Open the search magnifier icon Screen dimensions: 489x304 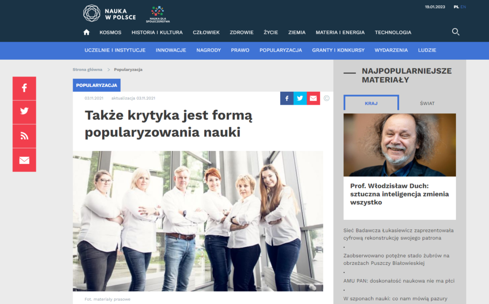[456, 32]
